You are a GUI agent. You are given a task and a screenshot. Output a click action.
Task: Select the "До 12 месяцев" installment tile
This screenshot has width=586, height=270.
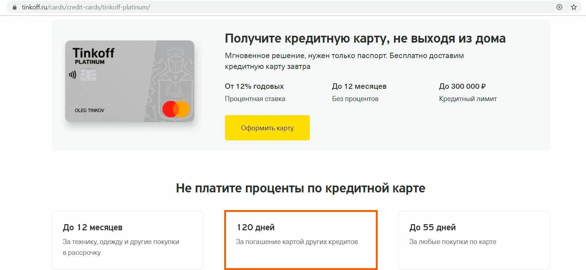[127, 240]
